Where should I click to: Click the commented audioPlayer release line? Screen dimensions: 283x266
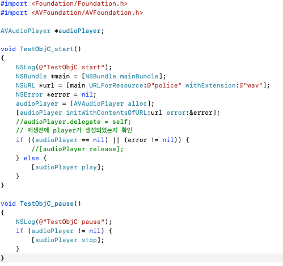pyautogui.click(x=77, y=149)
